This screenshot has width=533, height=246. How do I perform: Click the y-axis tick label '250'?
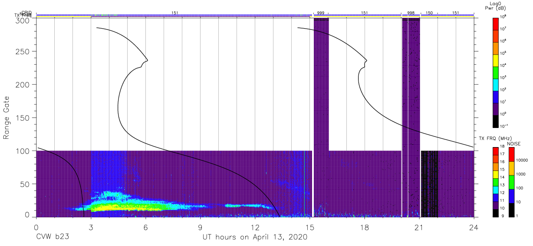tap(23, 51)
